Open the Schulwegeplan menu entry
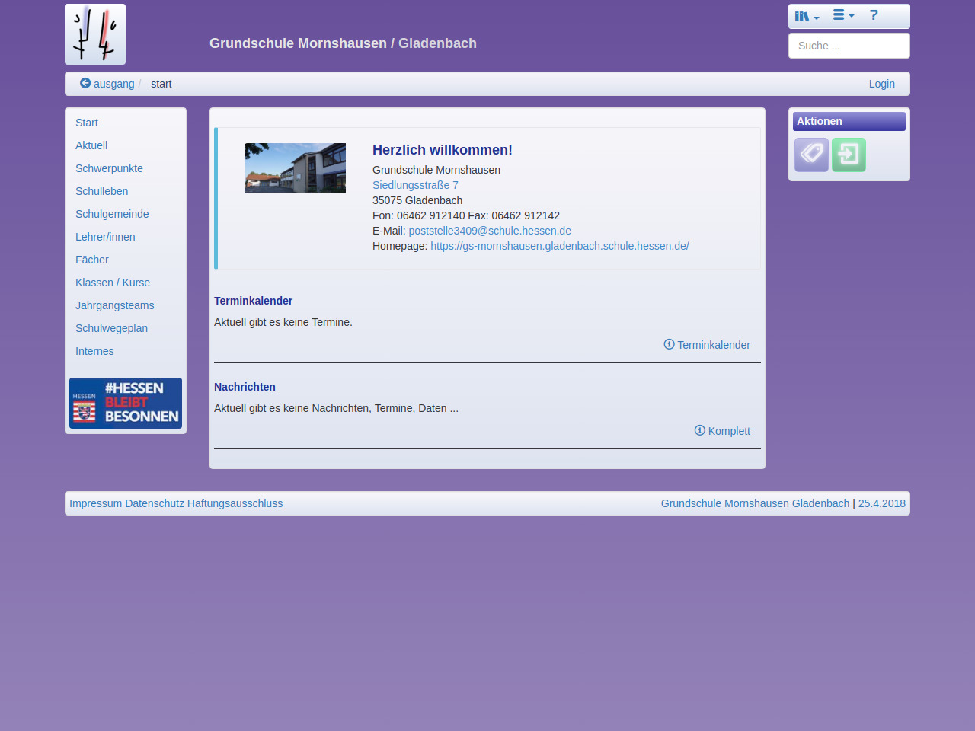Viewport: 975px width, 731px height. pyautogui.click(x=111, y=328)
